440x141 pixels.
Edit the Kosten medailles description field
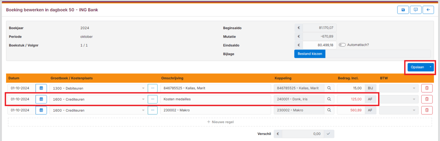tap(215, 99)
